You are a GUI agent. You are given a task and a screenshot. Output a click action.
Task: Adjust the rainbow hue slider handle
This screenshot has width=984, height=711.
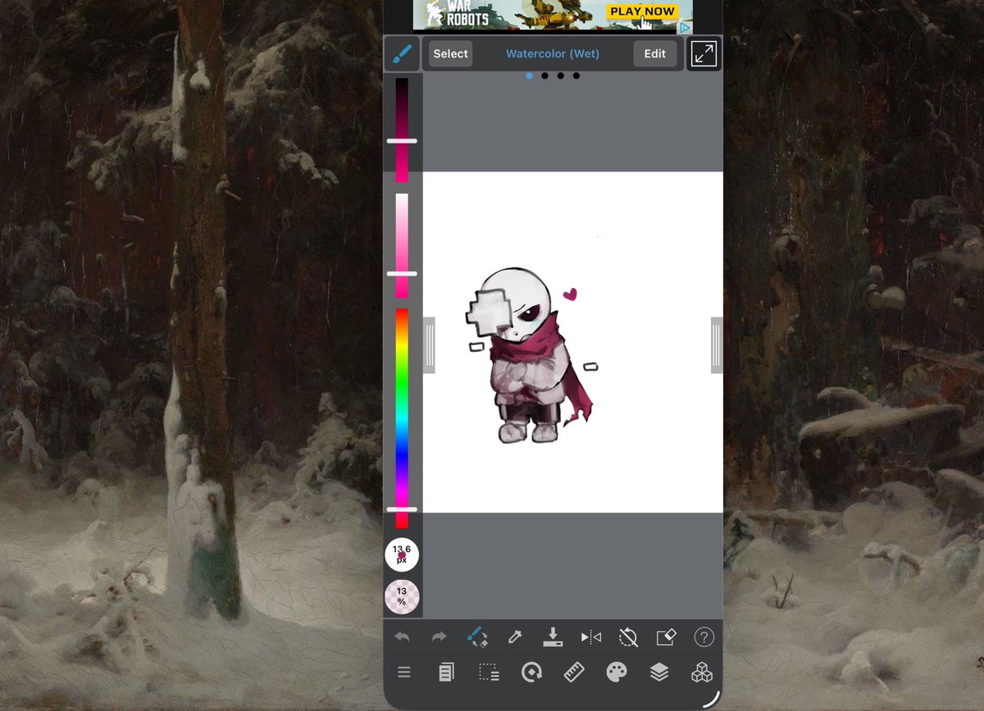pos(402,509)
